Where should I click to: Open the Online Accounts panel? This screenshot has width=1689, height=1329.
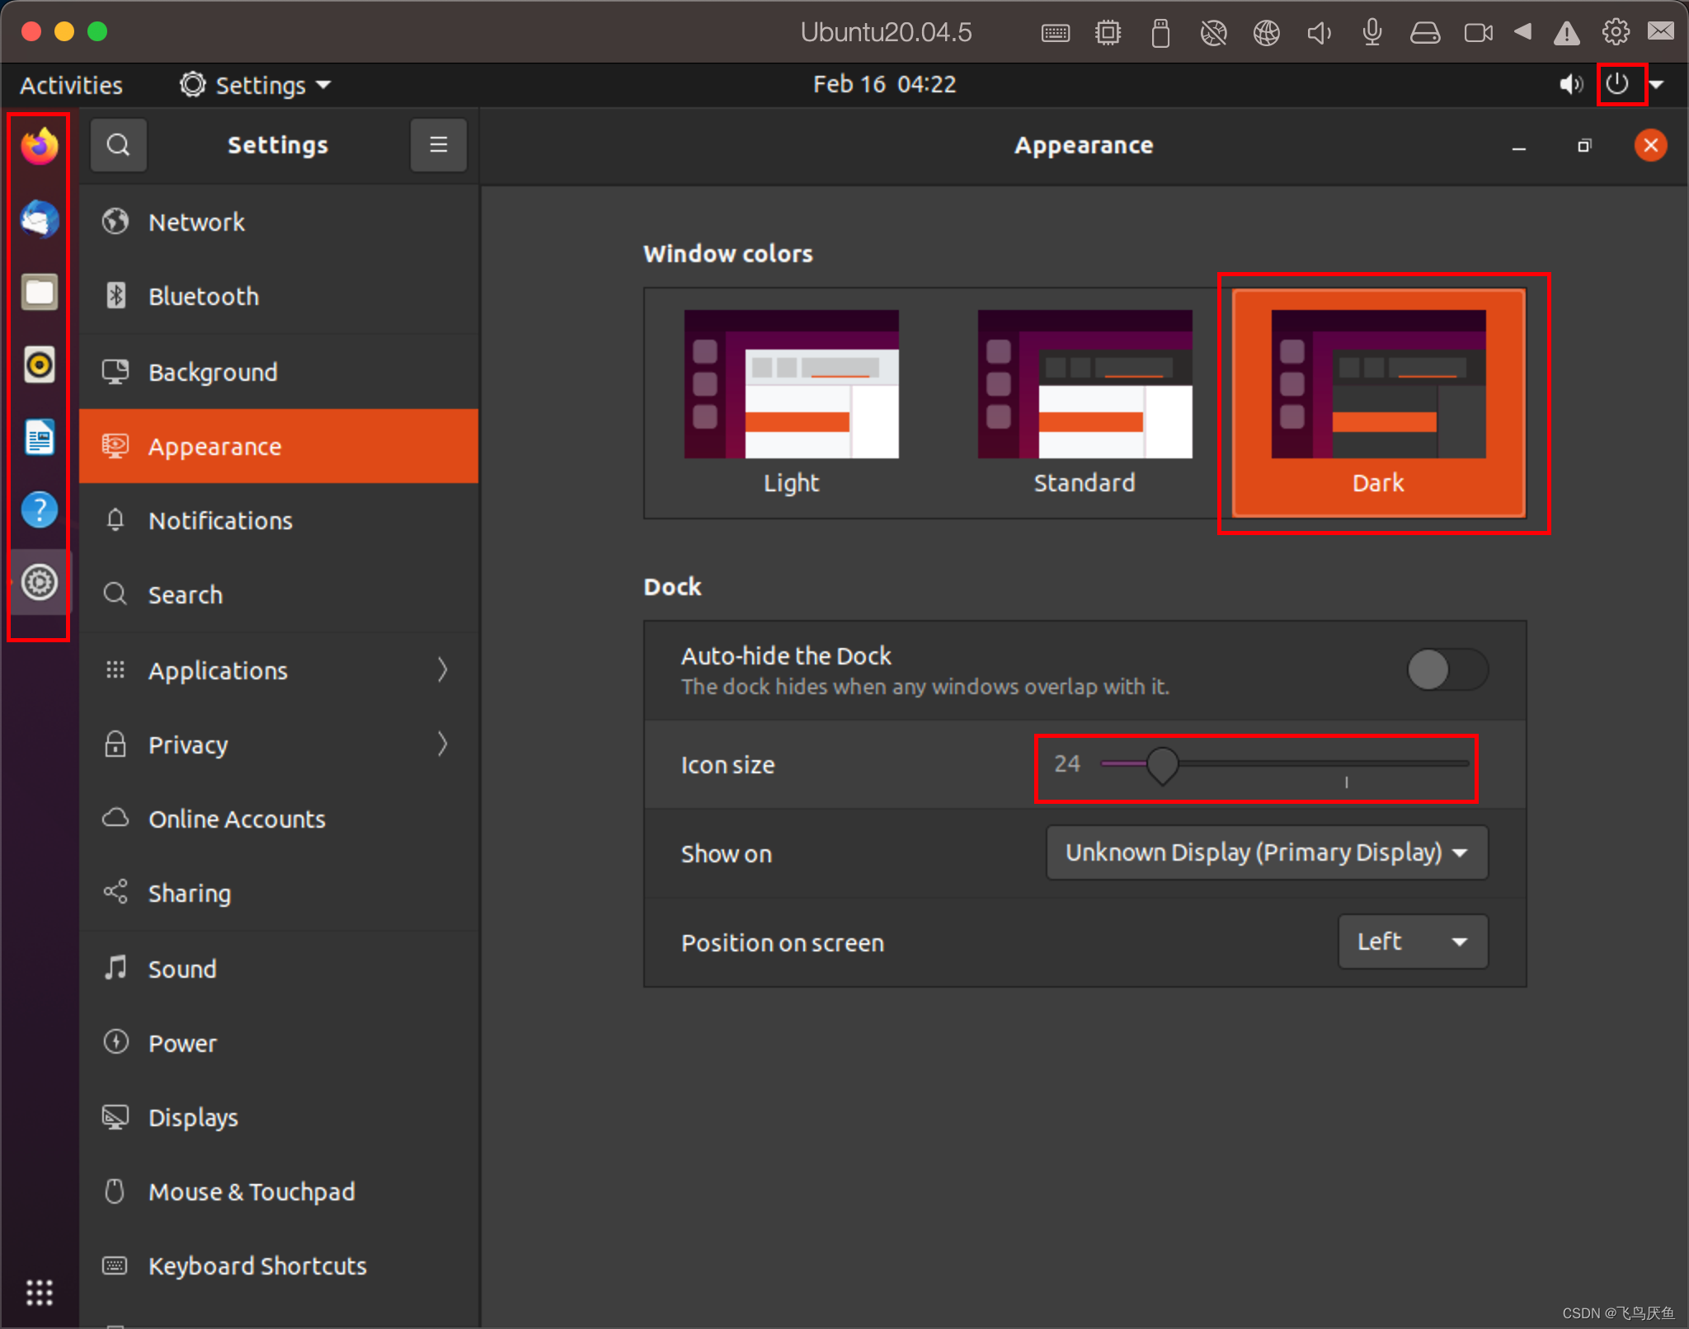click(279, 819)
